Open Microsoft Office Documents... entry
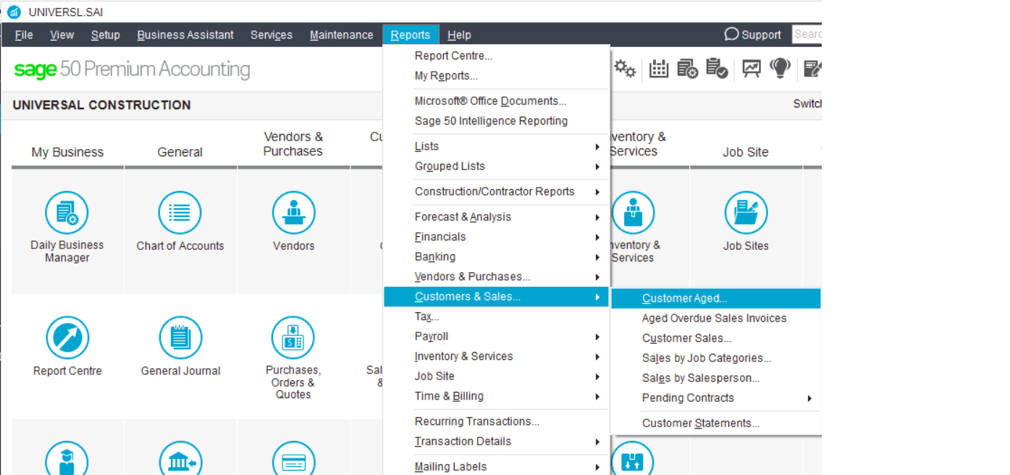The width and height of the screenshot is (1010, 475). [496, 101]
